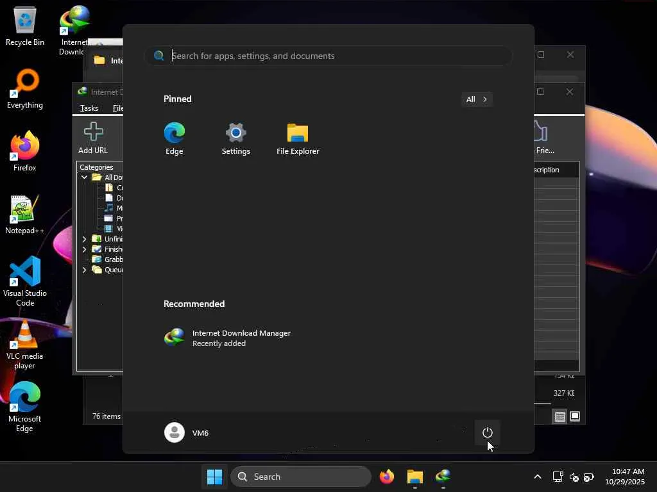Open the File menu in IDM
The height and width of the screenshot is (492, 657).
pos(118,108)
